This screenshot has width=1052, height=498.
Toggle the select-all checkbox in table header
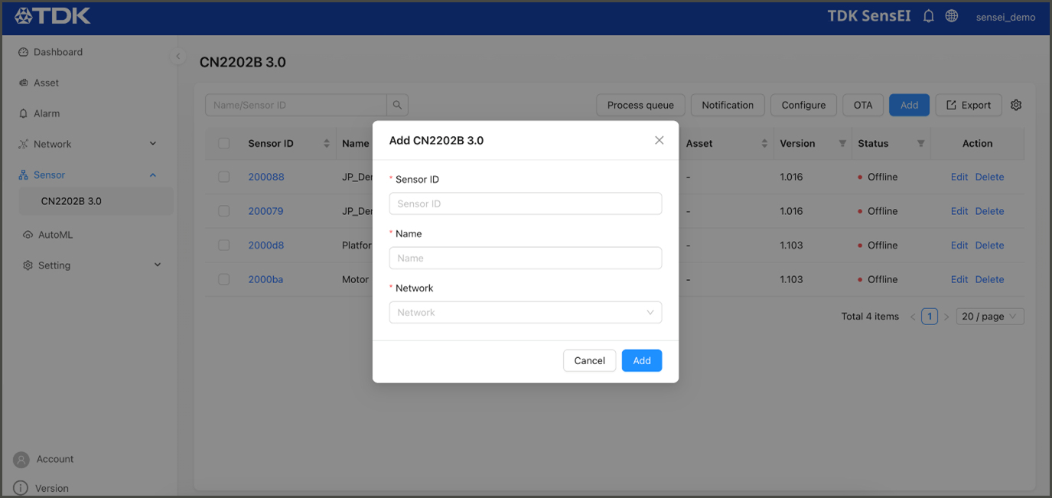(x=224, y=143)
